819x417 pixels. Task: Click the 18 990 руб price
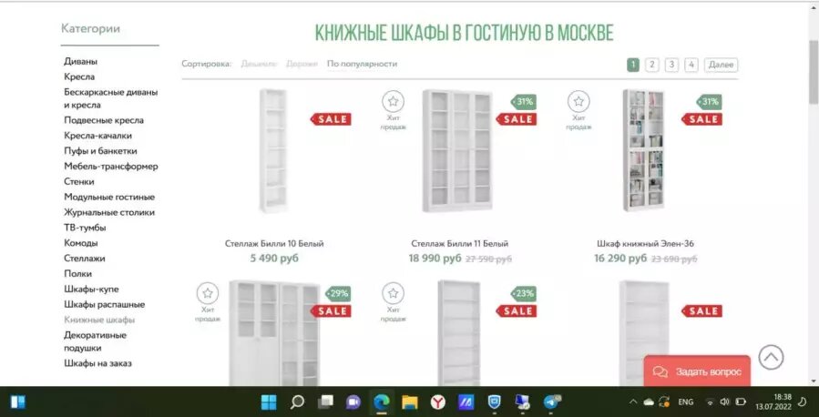point(435,259)
